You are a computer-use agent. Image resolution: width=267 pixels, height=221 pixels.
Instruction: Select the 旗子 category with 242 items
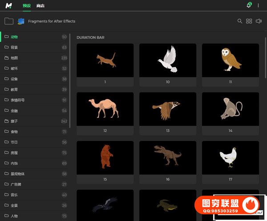pos(14,121)
